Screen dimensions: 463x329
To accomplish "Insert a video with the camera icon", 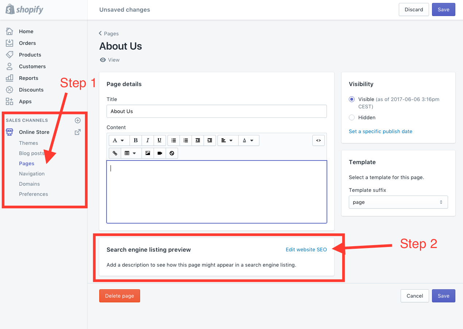I will click(160, 153).
